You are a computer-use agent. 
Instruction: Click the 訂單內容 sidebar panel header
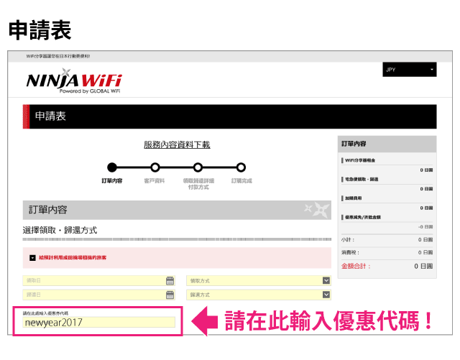387,144
